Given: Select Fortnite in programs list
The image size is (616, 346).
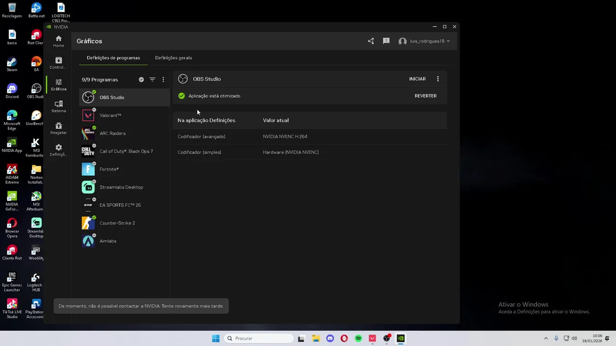Looking at the screenshot, I should point(125,169).
